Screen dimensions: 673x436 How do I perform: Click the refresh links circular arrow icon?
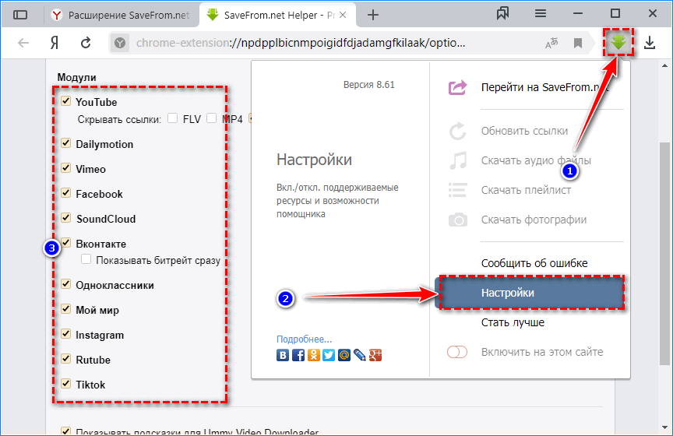(457, 131)
